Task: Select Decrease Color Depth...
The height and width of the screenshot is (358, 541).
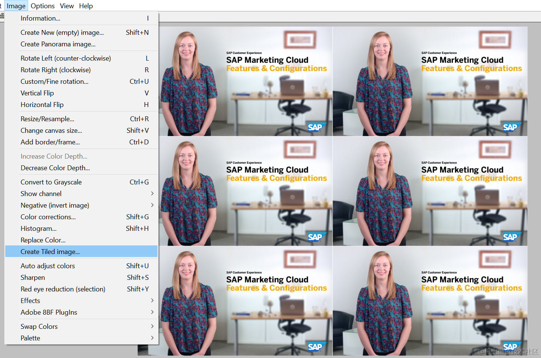Action: tap(81, 168)
